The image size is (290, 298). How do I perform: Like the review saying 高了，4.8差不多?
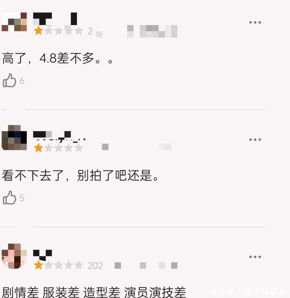[x=9, y=80]
